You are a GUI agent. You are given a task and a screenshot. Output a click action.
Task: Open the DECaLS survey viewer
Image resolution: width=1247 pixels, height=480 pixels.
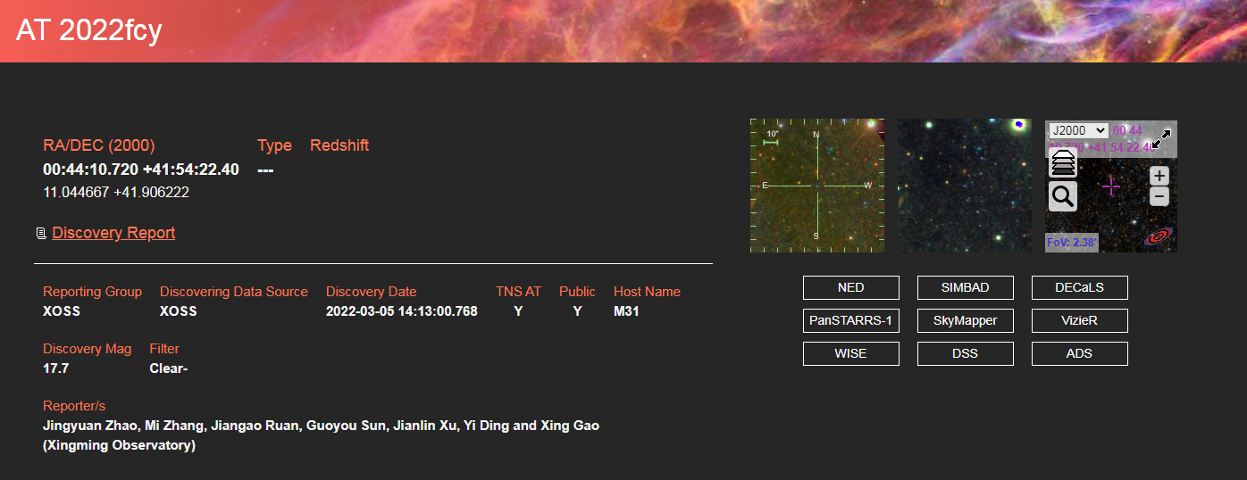(1079, 287)
